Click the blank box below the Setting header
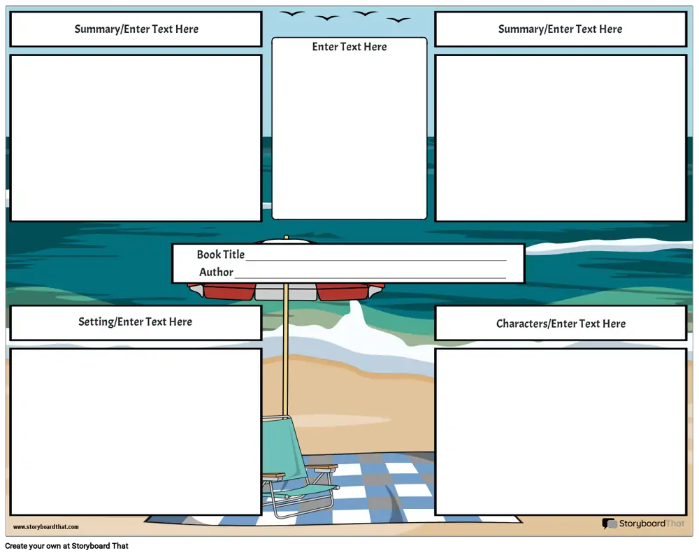699x555 pixels. tap(136, 431)
